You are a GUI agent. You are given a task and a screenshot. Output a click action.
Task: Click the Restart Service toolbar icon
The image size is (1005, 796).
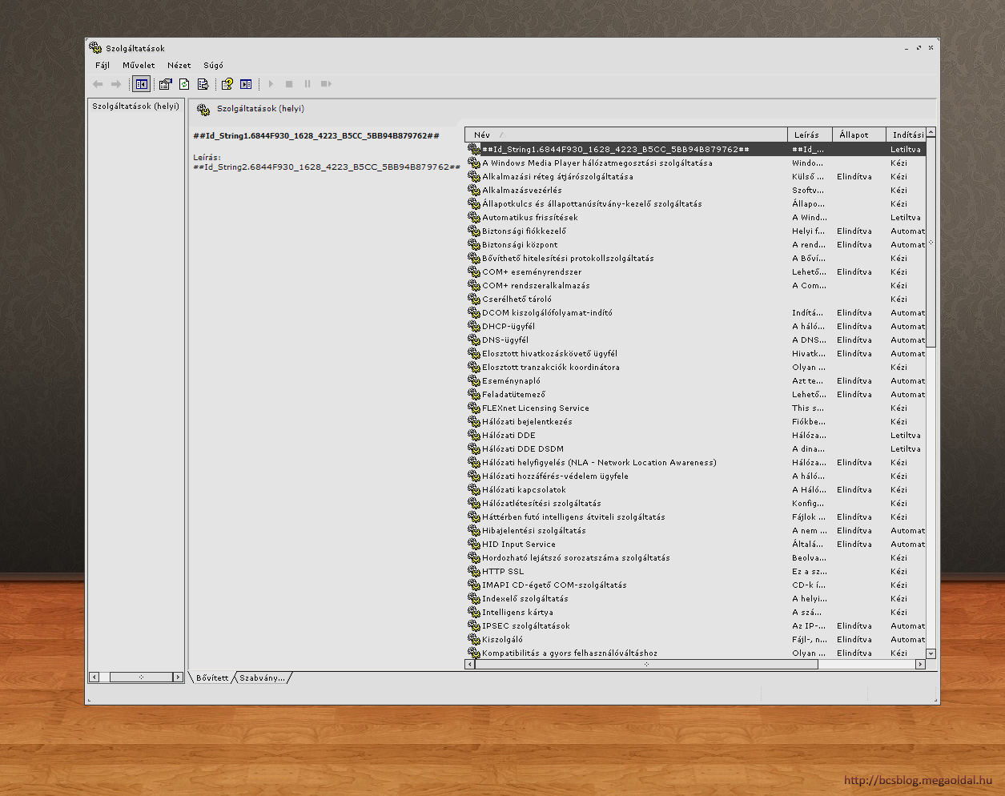[326, 84]
